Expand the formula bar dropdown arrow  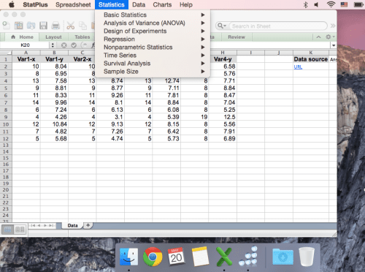tap(334, 45)
